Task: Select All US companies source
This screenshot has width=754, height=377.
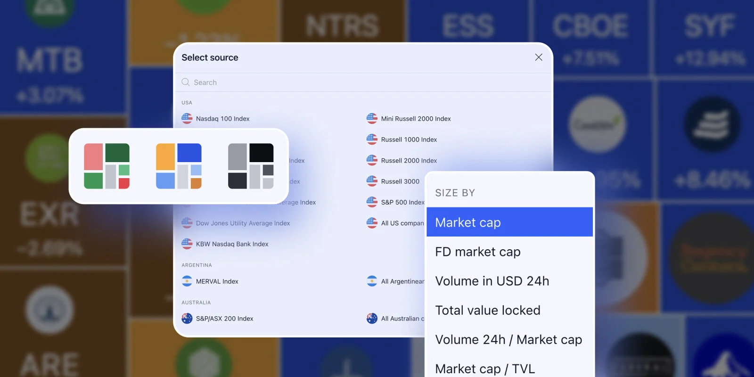Action: 402,223
